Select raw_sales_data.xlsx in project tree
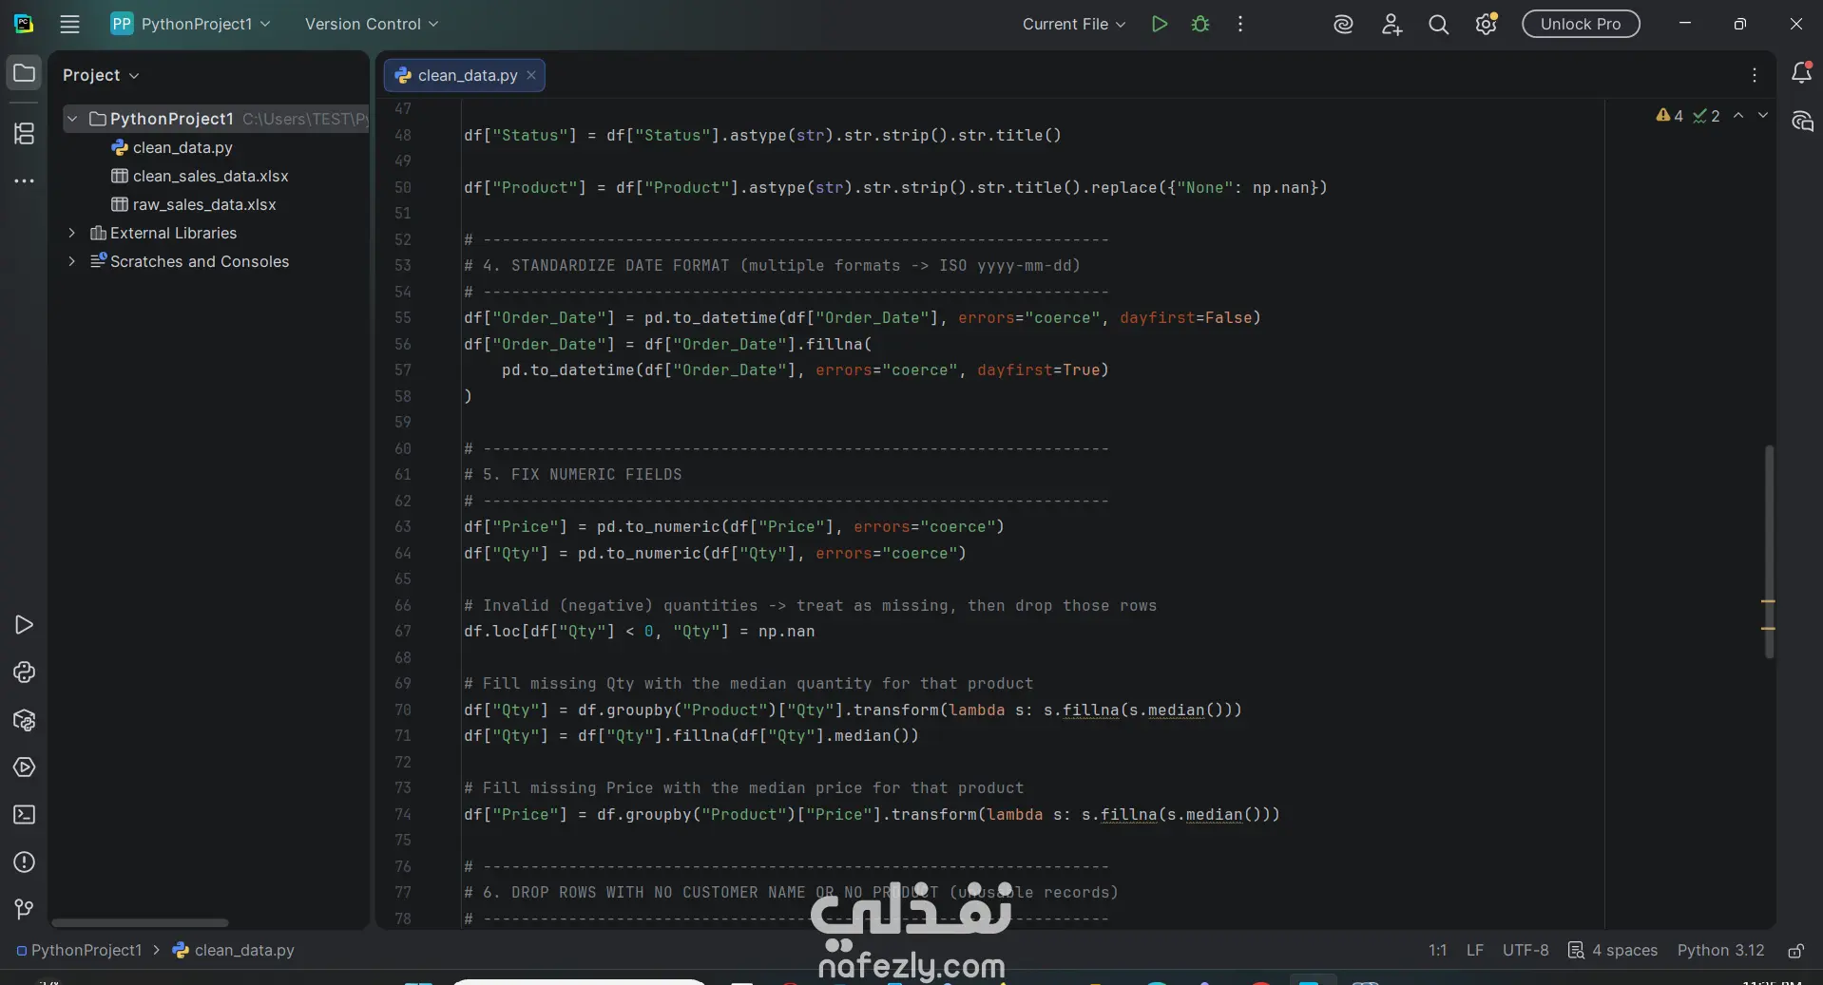Image resolution: width=1823 pixels, height=985 pixels. [x=204, y=204]
